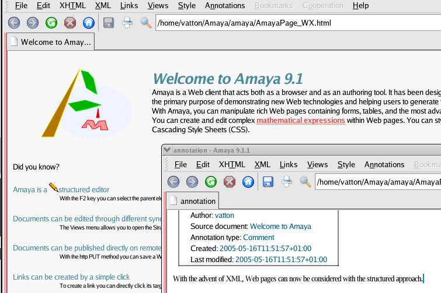The height and width of the screenshot is (293, 441).
Task: Open File menu in annotation window
Action: (180, 165)
